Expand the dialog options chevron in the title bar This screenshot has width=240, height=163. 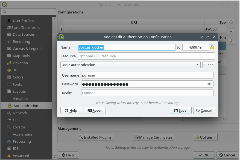click(x=201, y=37)
